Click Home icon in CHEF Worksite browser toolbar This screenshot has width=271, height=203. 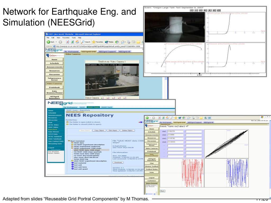(x=77, y=42)
